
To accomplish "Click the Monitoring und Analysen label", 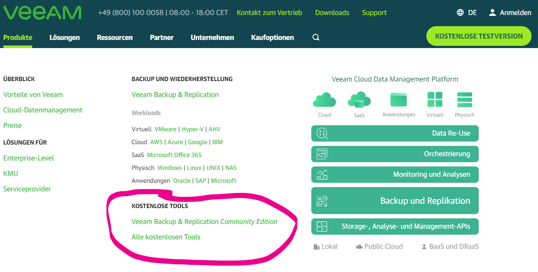I will 432,175.
